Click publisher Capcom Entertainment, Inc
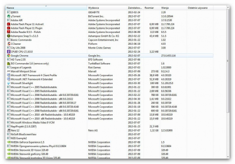 click(103, 40)
